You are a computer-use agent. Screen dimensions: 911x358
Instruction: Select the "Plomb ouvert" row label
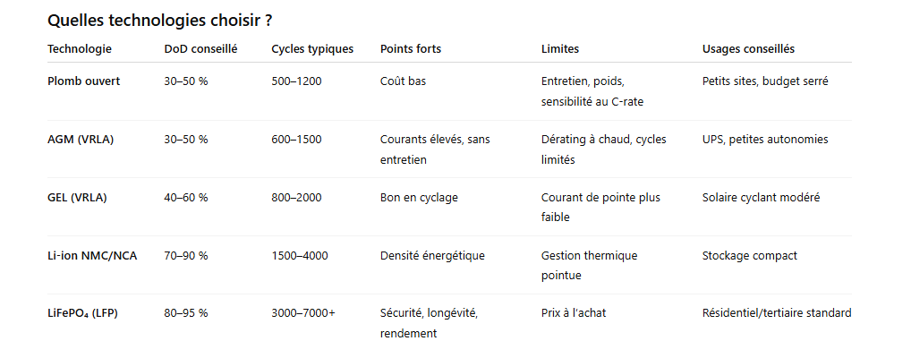(83, 81)
